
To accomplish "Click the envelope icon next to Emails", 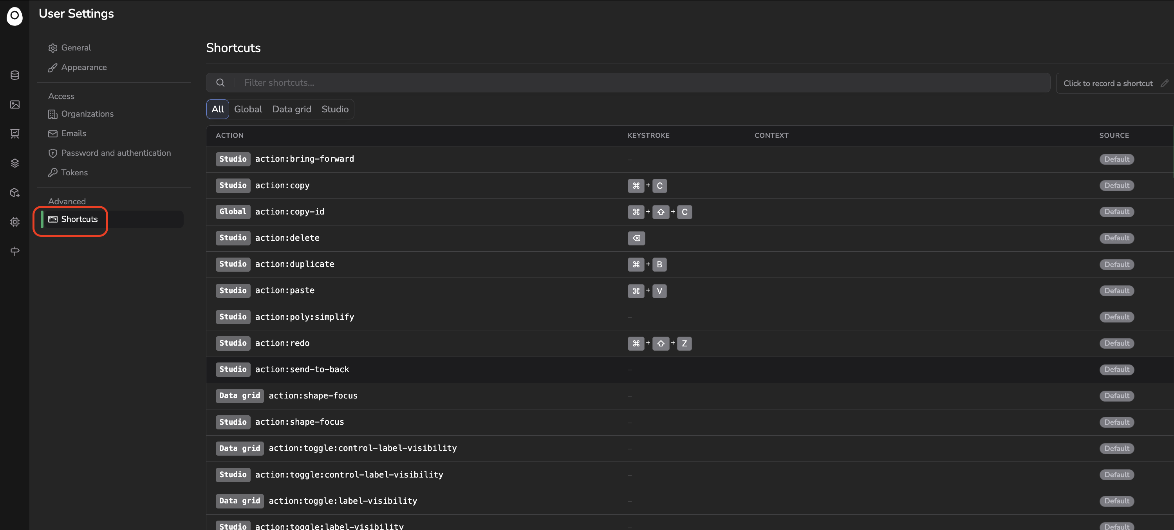I will pos(53,133).
